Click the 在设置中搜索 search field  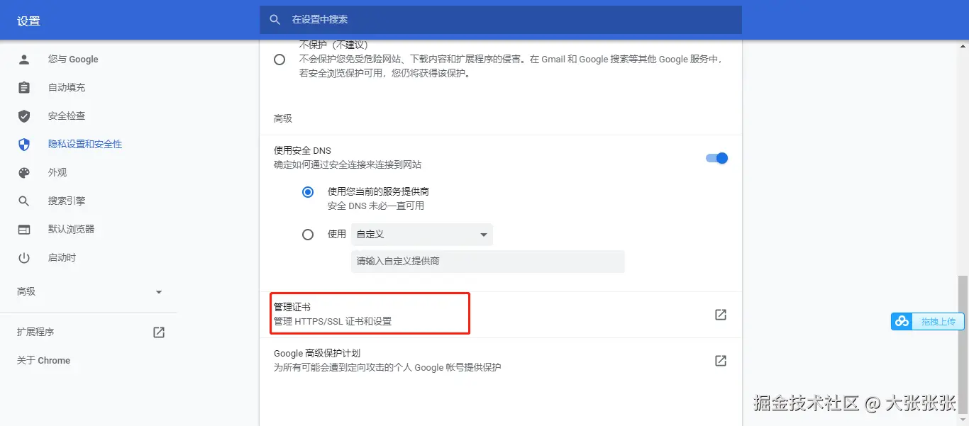(x=500, y=20)
